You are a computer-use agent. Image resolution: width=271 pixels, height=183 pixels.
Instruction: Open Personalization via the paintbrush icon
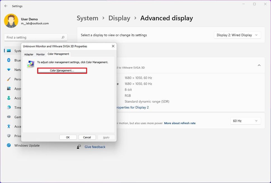[x=9, y=79]
